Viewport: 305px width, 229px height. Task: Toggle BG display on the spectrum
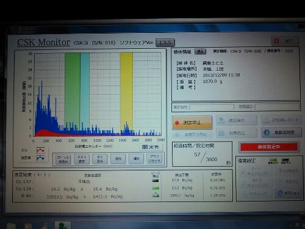coord(100,159)
